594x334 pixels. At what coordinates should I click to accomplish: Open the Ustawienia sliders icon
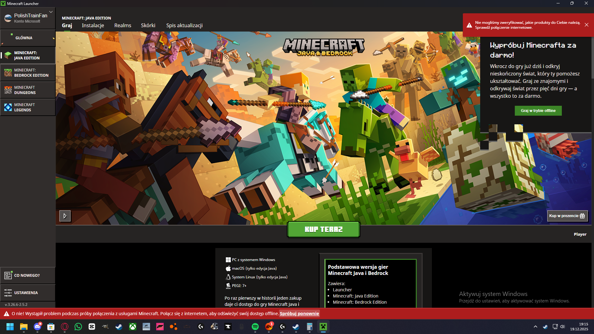pos(8,293)
